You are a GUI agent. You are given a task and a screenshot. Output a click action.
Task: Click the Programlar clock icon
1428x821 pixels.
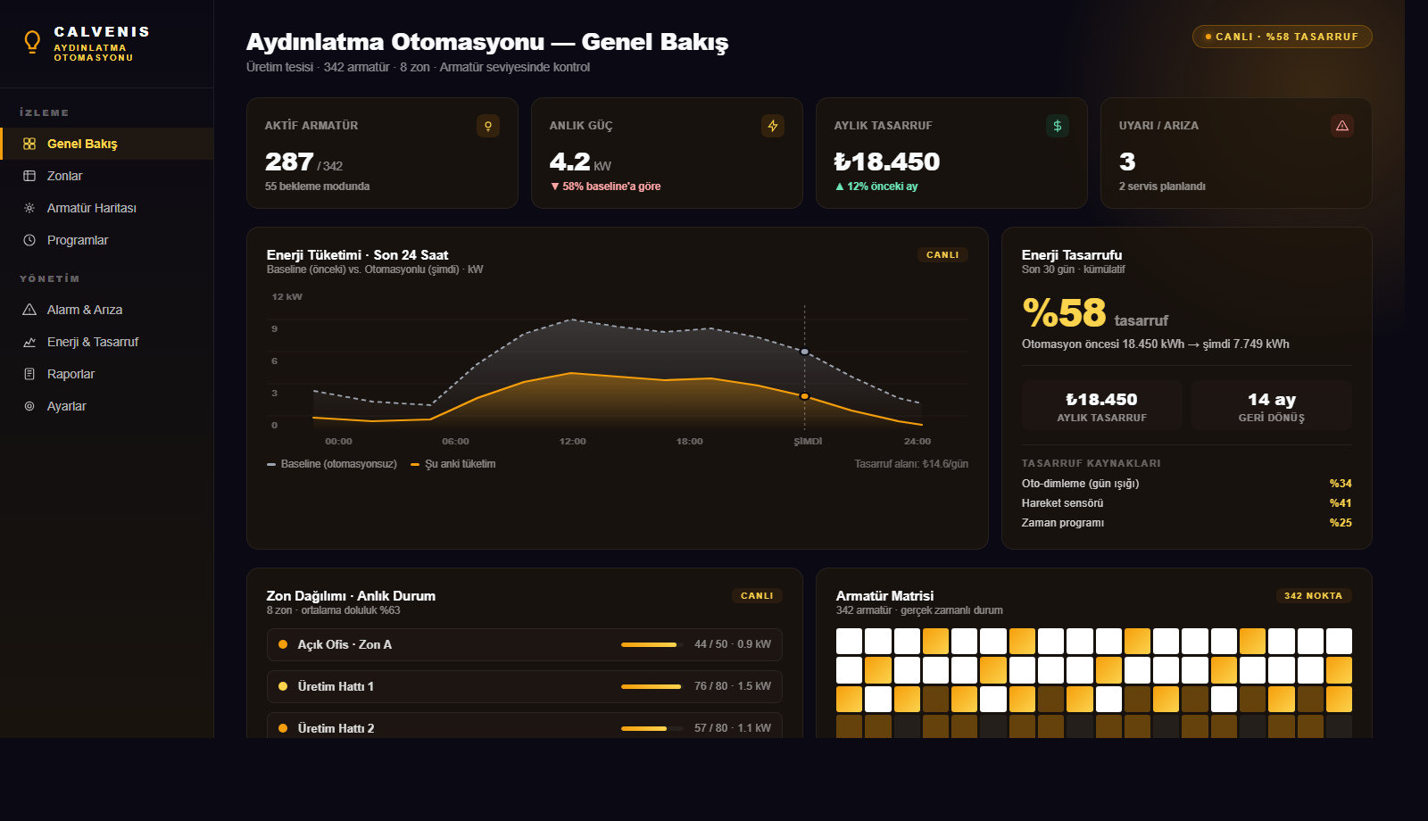pos(29,240)
